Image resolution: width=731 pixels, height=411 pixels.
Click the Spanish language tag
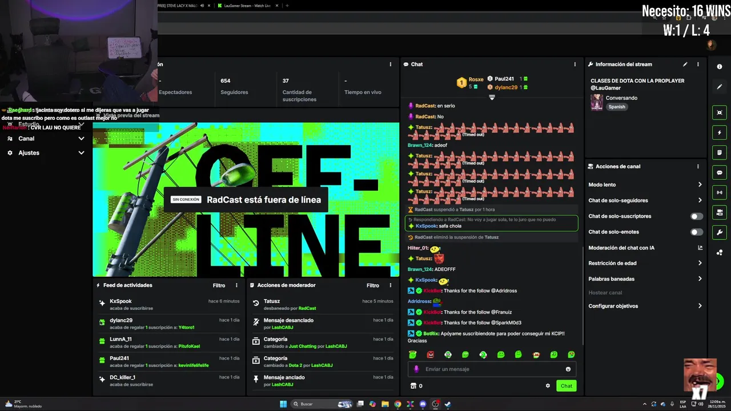617,107
